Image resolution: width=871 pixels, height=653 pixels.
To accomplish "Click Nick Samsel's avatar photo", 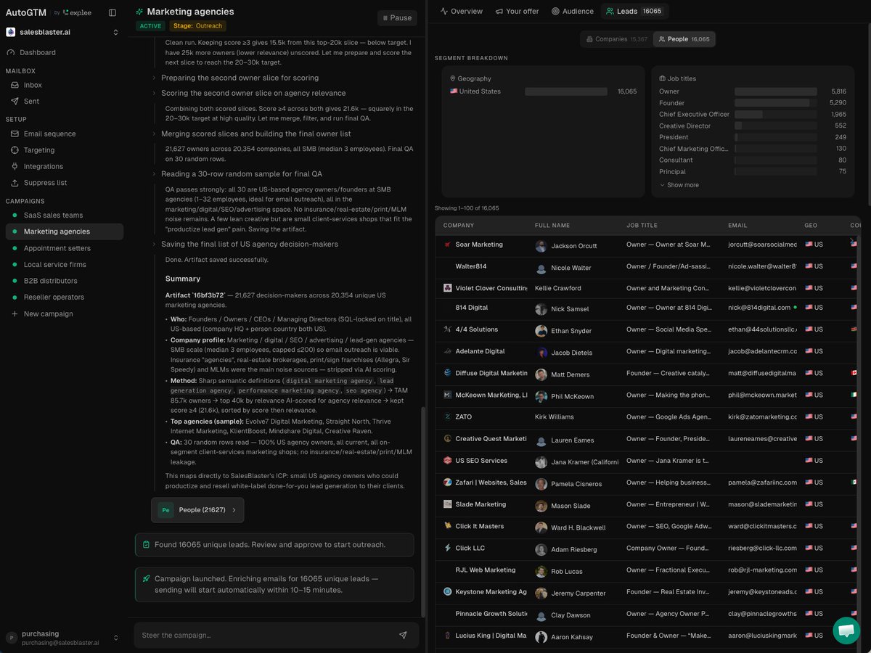I will [x=541, y=309].
